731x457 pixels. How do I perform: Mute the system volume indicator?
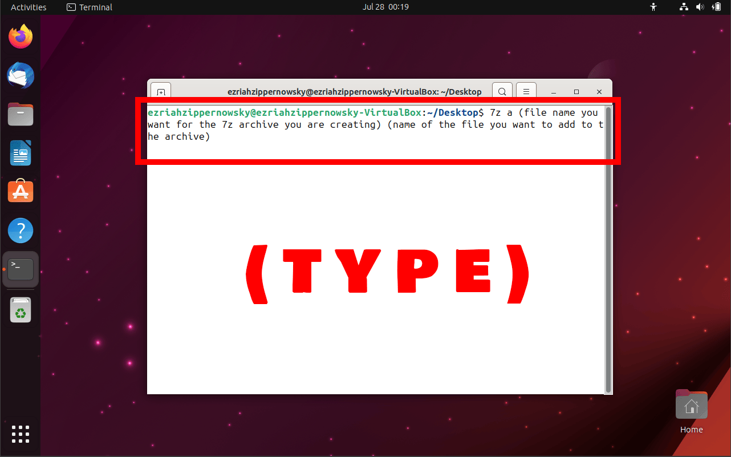coord(700,7)
